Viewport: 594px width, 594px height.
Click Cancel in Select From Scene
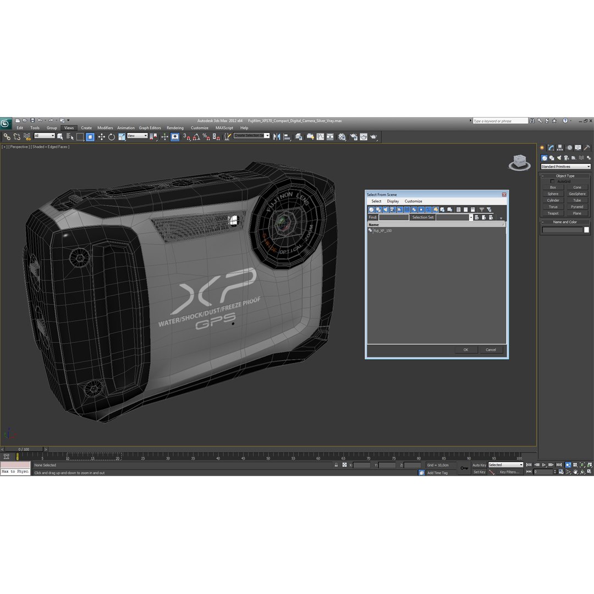491,350
